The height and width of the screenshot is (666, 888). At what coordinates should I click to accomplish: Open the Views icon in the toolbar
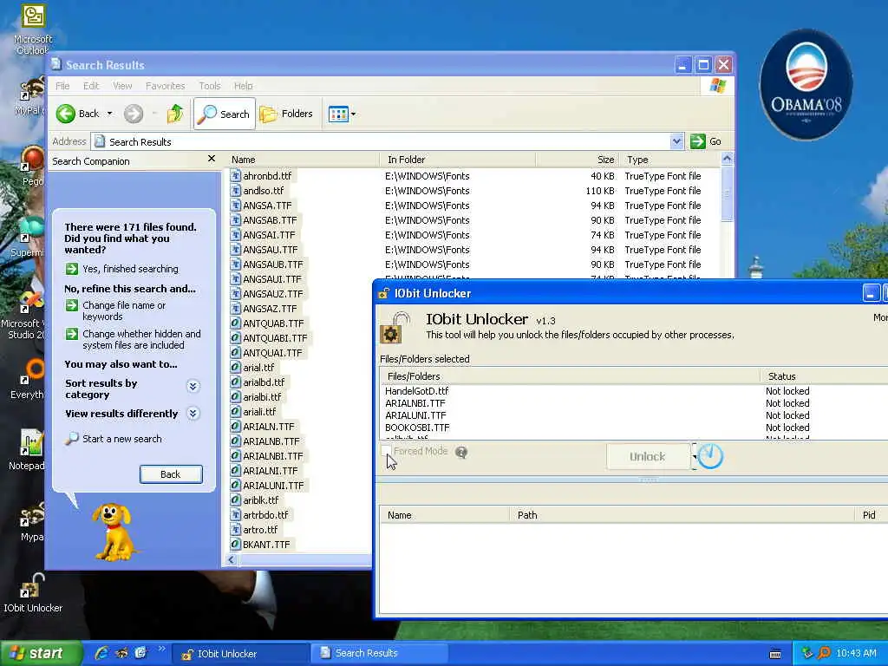338,114
